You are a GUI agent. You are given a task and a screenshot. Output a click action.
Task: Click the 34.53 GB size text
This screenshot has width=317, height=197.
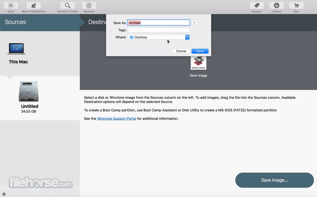pos(29,111)
